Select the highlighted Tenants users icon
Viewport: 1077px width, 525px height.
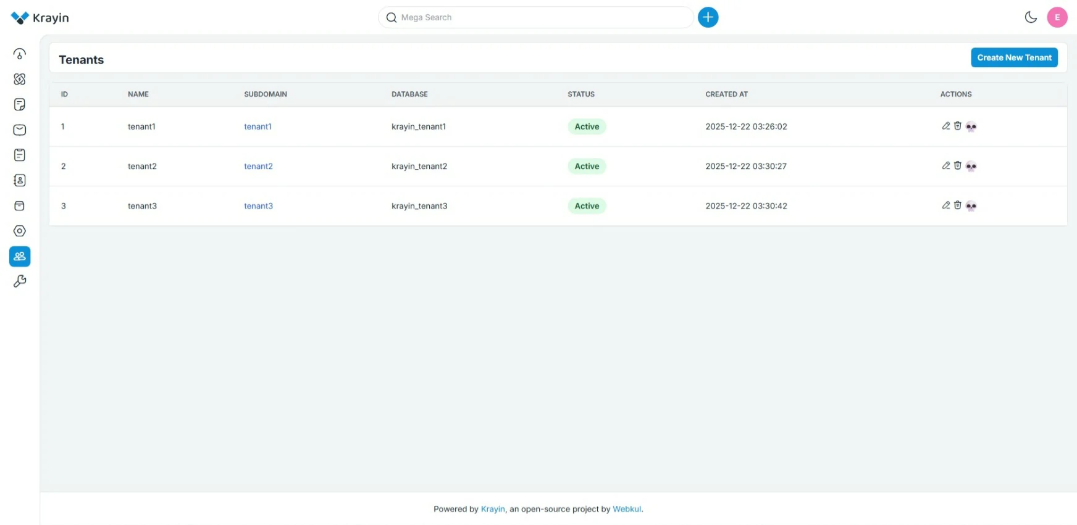pos(20,257)
